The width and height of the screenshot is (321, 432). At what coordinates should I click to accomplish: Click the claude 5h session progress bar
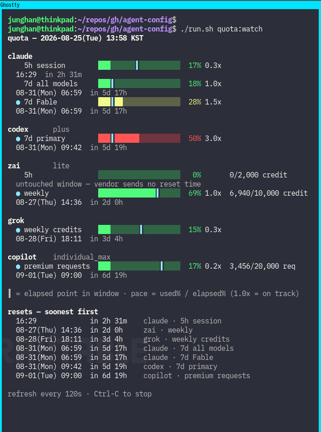139,65
